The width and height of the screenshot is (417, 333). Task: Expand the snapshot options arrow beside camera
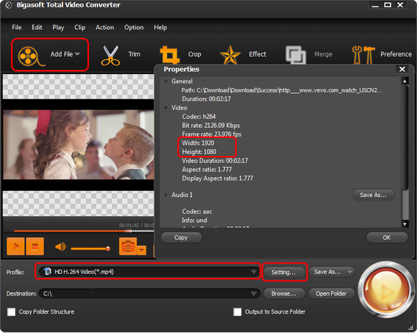click(x=142, y=250)
